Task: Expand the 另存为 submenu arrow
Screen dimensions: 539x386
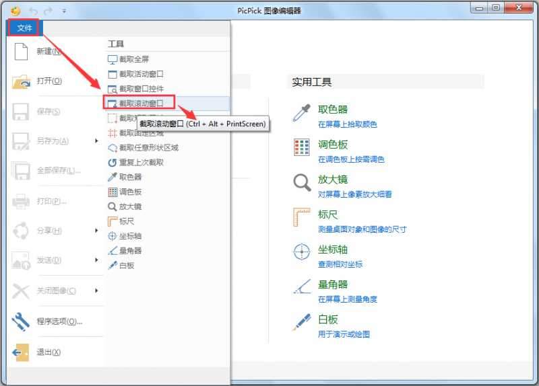Action: pyautogui.click(x=96, y=141)
